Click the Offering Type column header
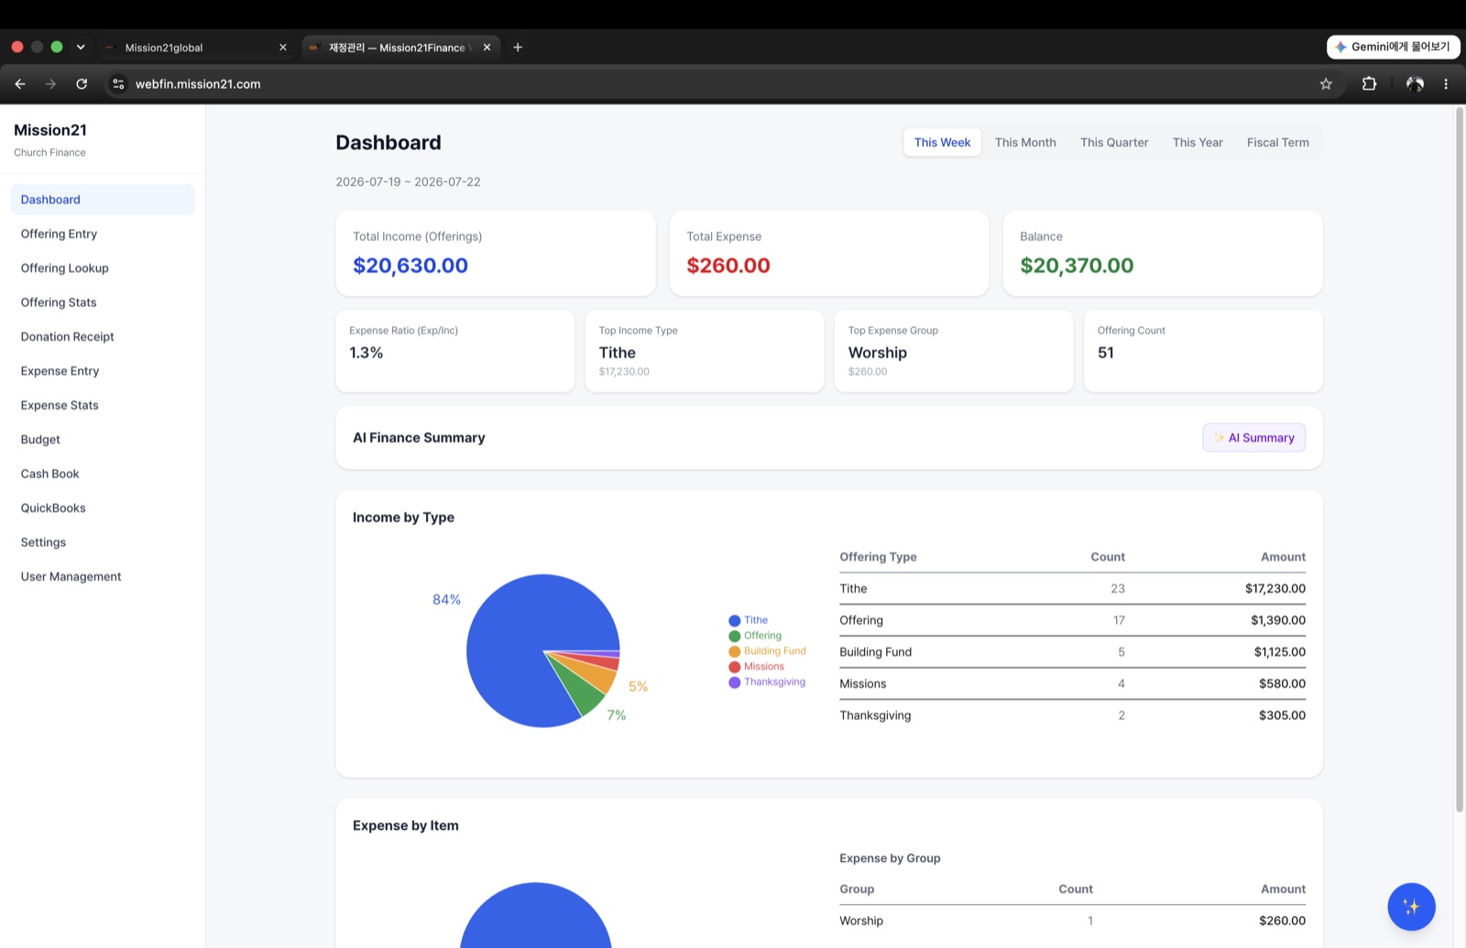The height and width of the screenshot is (948, 1466). click(x=878, y=557)
